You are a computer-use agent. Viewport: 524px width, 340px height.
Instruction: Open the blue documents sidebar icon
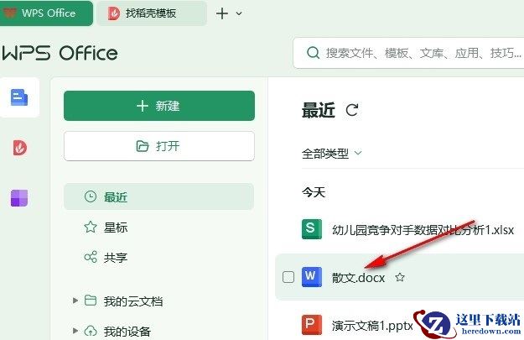click(19, 97)
